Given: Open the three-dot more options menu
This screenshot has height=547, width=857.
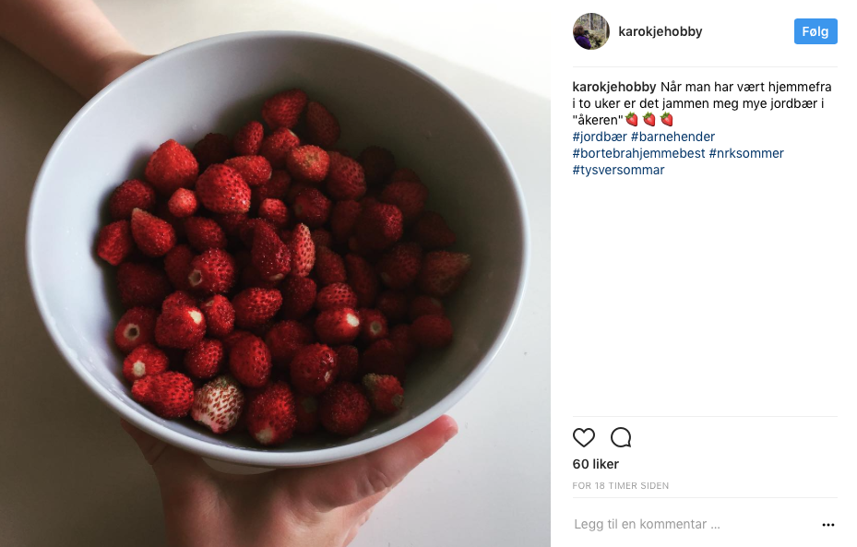Looking at the screenshot, I should (828, 525).
